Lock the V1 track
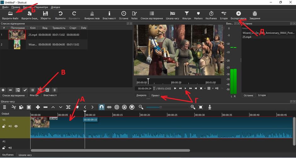The width and height of the screenshot is (296, 158). pyautogui.click(x=4, y=126)
